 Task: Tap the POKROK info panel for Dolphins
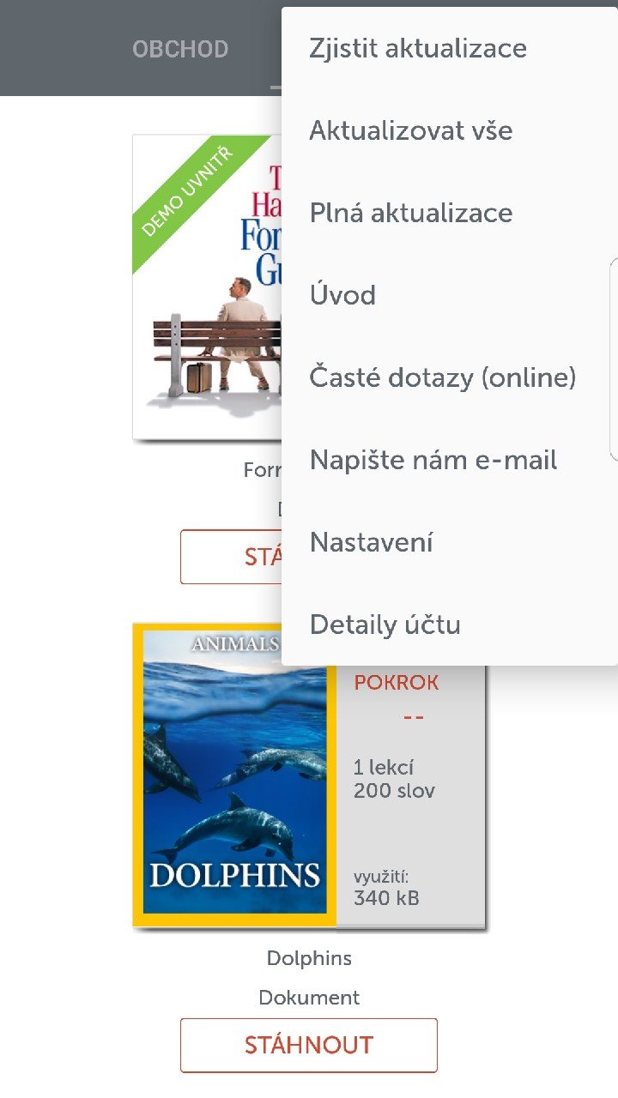(x=411, y=795)
